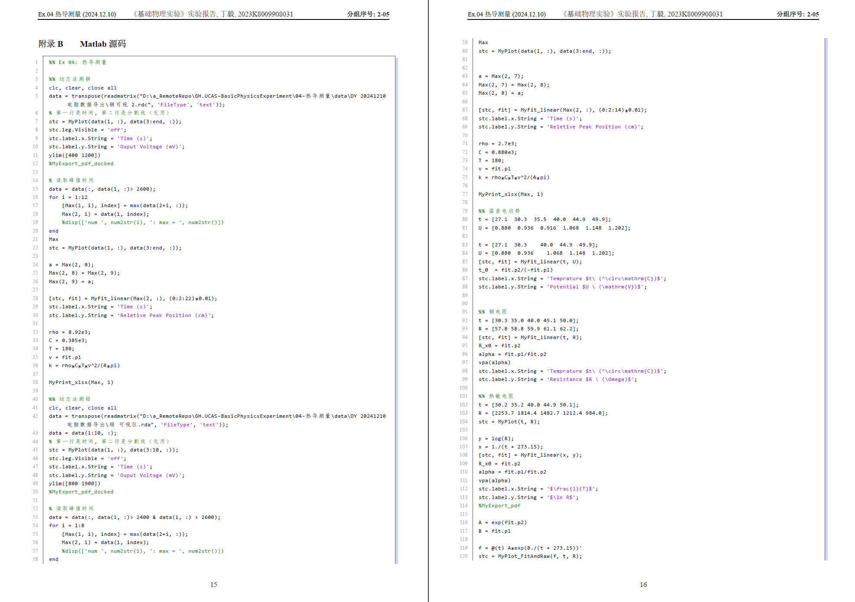Click page number 15 at the bottom
855x602 pixels.
click(x=214, y=584)
